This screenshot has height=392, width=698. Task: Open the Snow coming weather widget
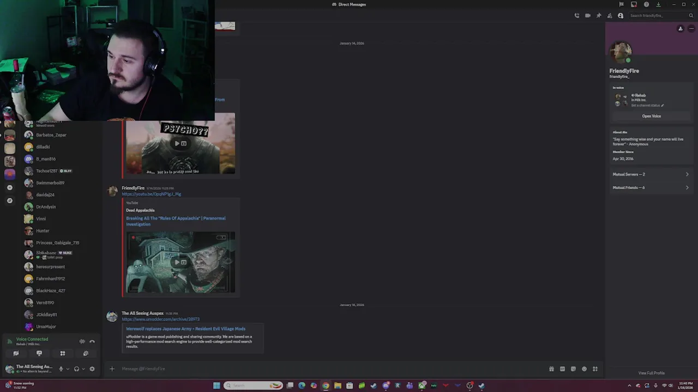(x=20, y=385)
